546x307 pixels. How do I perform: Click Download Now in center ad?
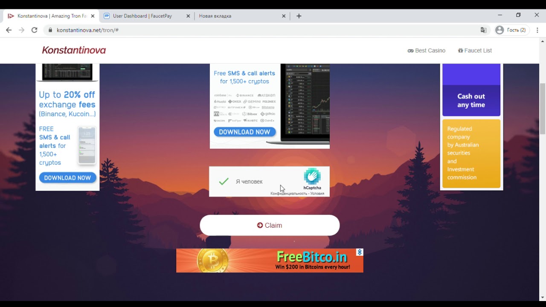tap(244, 132)
